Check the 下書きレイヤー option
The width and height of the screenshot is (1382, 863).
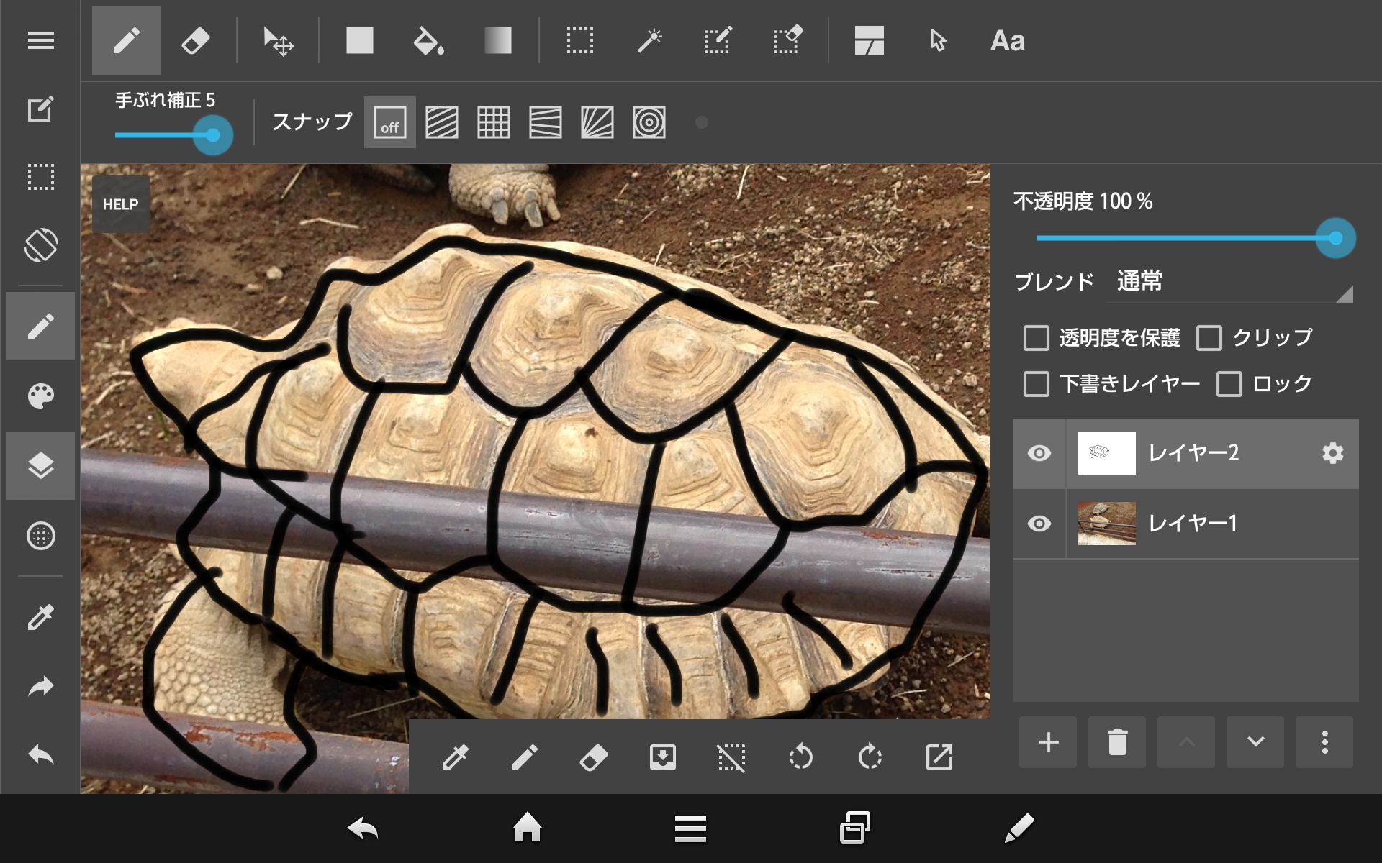pyautogui.click(x=1036, y=384)
